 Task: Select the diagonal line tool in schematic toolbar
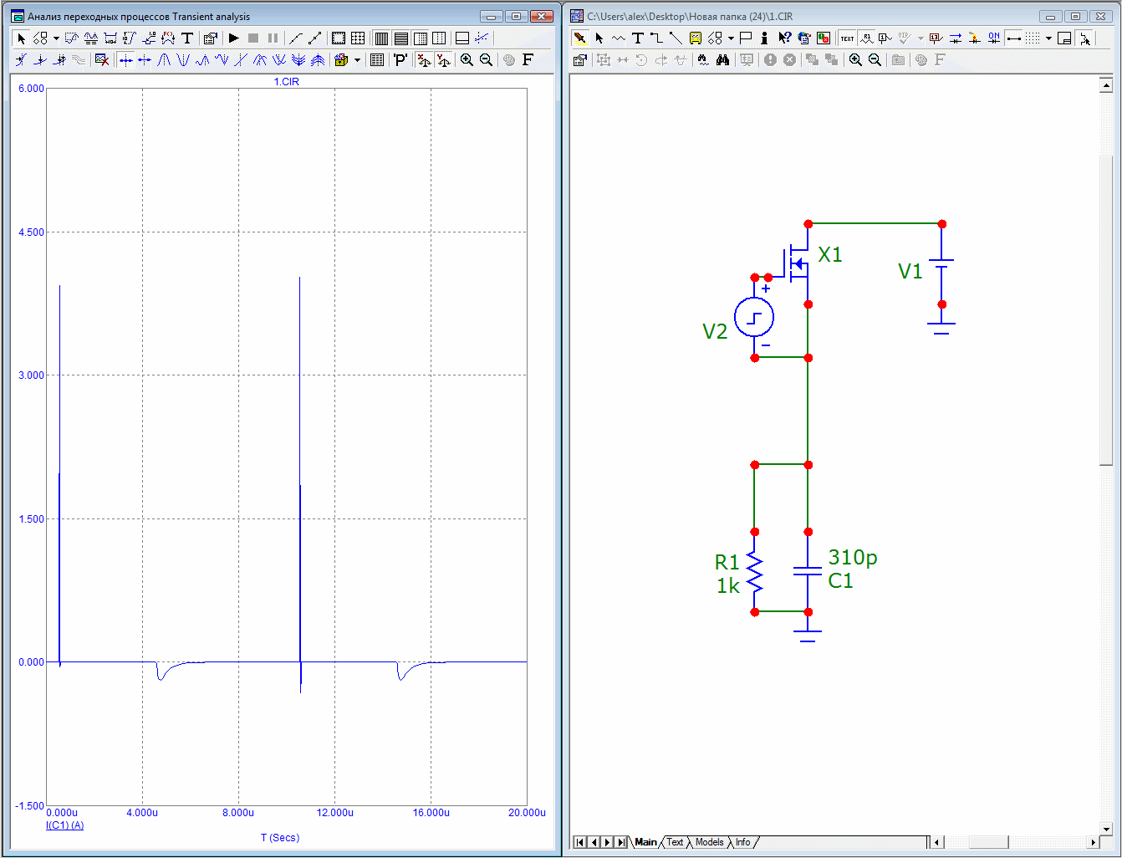pos(676,38)
